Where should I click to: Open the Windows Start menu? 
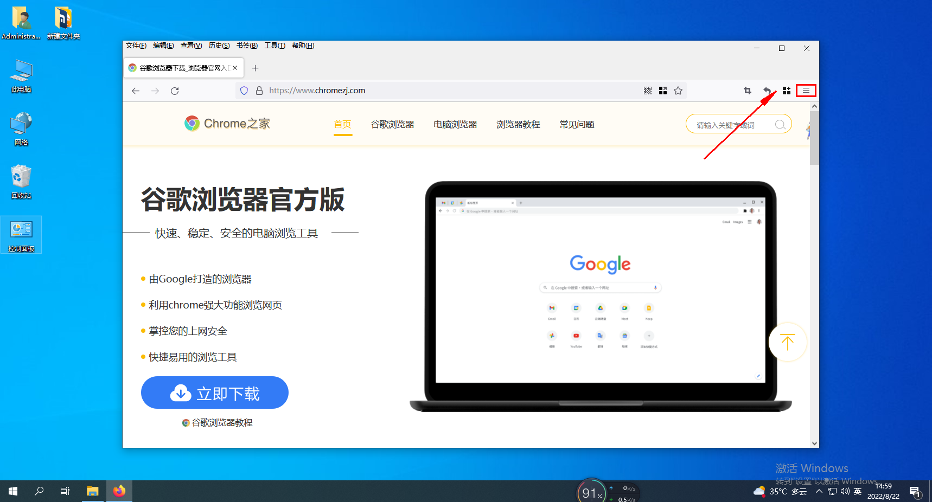point(13,491)
